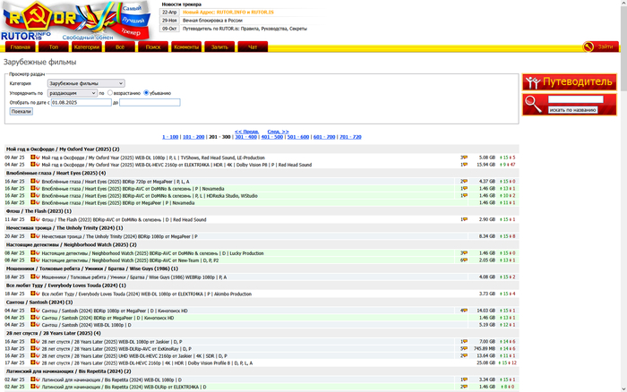The image size is (627, 392).
Task: Download icon for My Oxford Year WEB-DL 1080p
Action: click(33, 158)
